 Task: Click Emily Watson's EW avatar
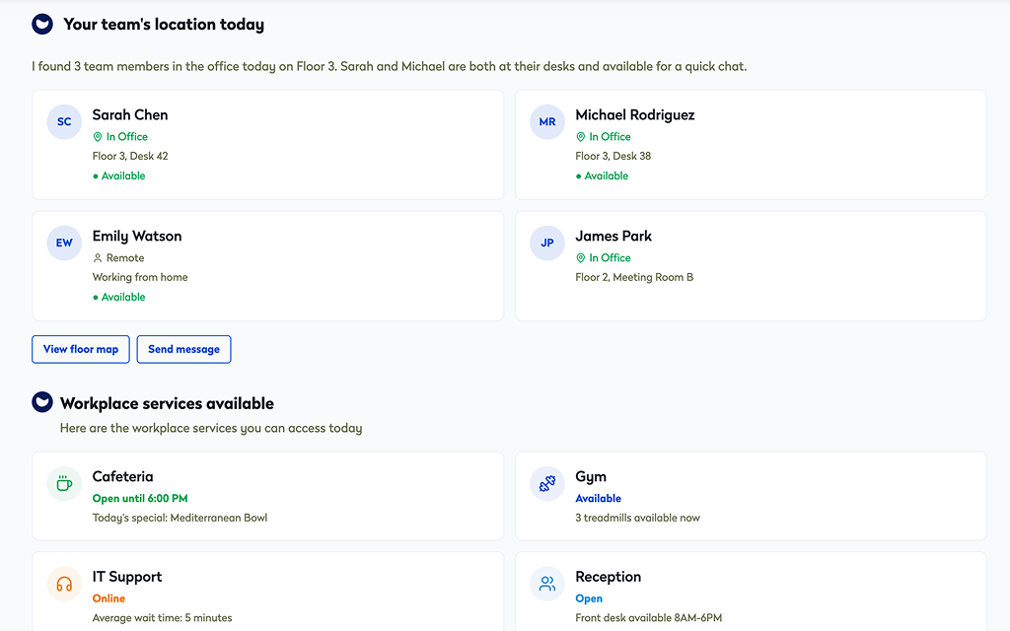[x=64, y=244]
